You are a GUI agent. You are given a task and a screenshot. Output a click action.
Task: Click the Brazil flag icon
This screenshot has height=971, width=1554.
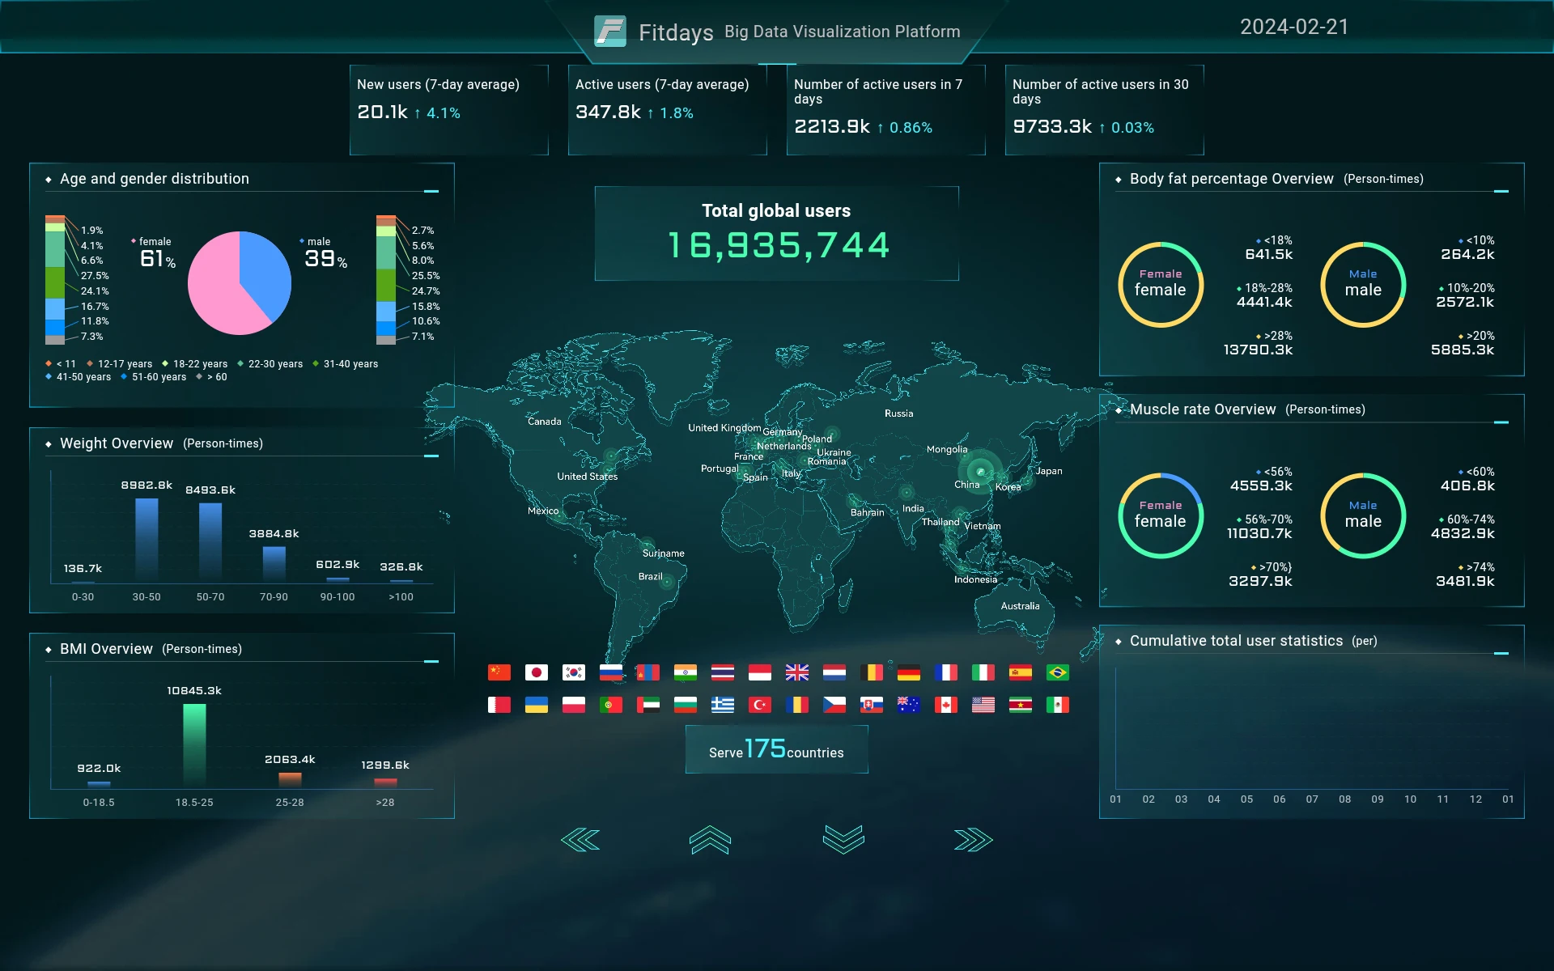click(1057, 672)
